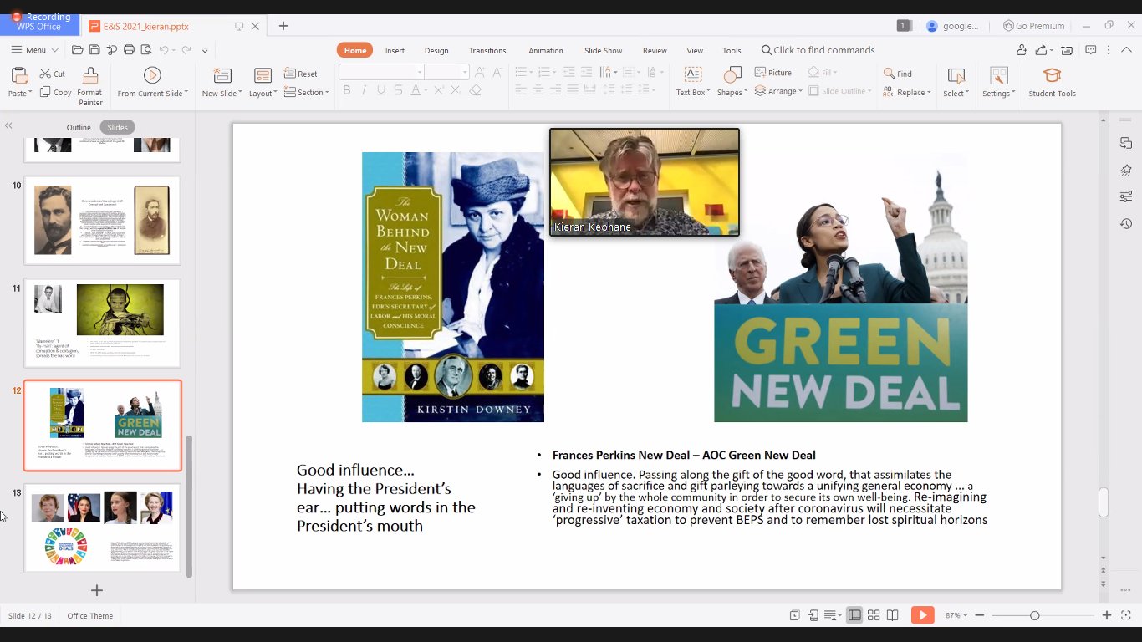This screenshot has width=1142, height=642.
Task: Open file folder icon in quick access
Action: [x=77, y=50]
